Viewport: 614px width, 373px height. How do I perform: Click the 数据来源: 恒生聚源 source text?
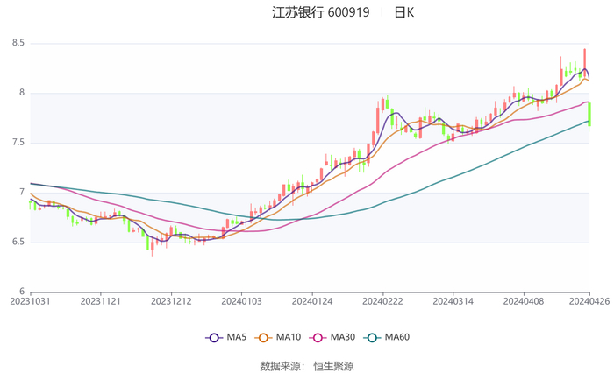pos(307,366)
